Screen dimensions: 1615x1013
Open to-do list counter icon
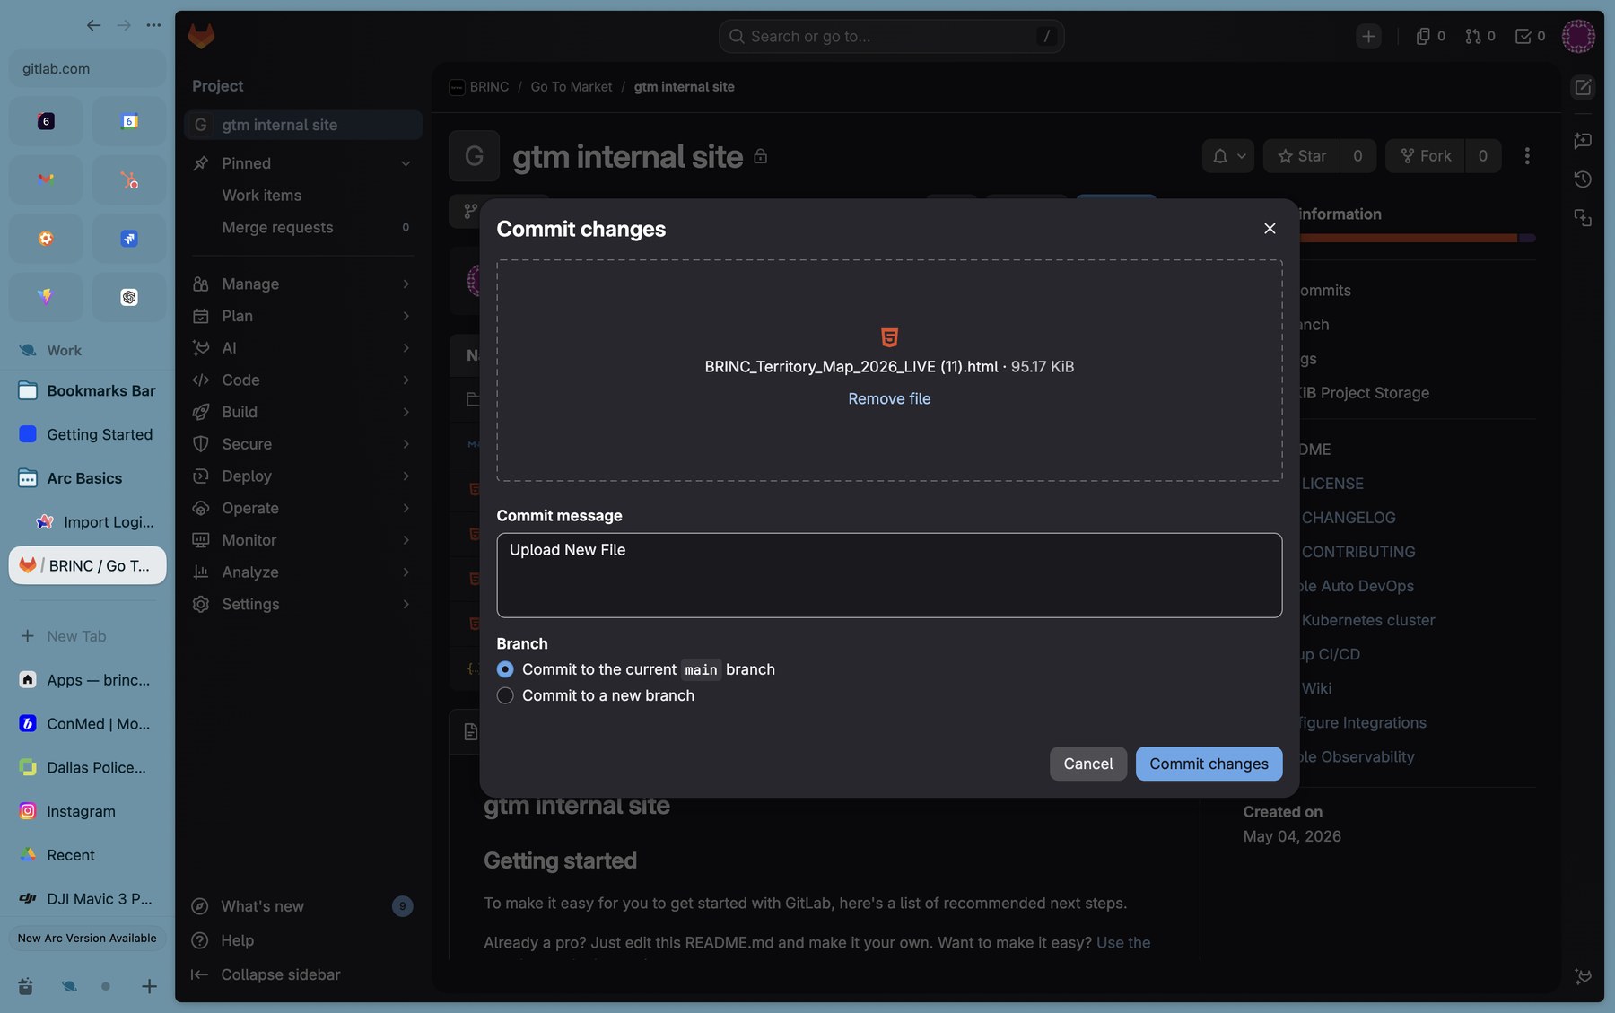1531,36
